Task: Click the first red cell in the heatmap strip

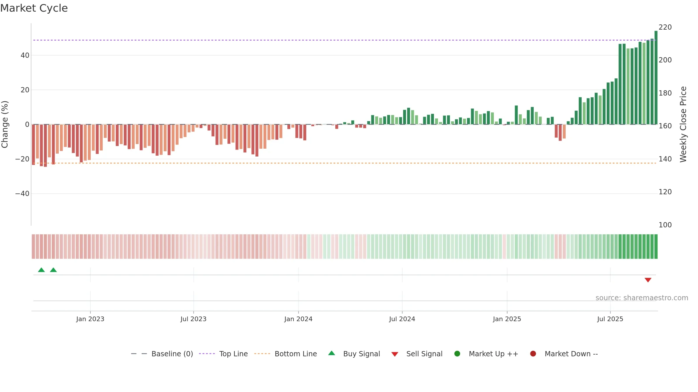Action: click(x=33, y=247)
